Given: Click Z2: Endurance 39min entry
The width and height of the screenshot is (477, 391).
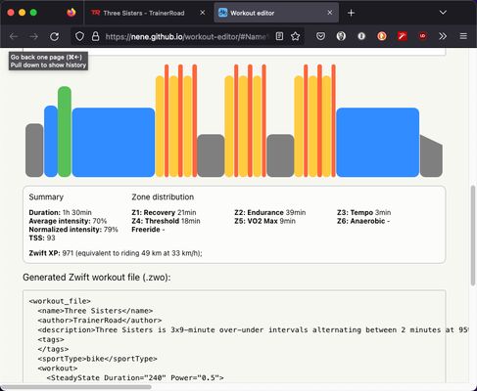Looking at the screenshot, I should pos(270,212).
